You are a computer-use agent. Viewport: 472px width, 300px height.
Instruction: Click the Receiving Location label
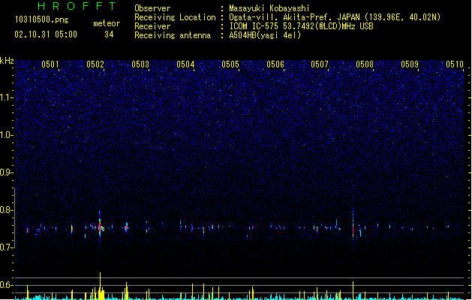click(175, 17)
